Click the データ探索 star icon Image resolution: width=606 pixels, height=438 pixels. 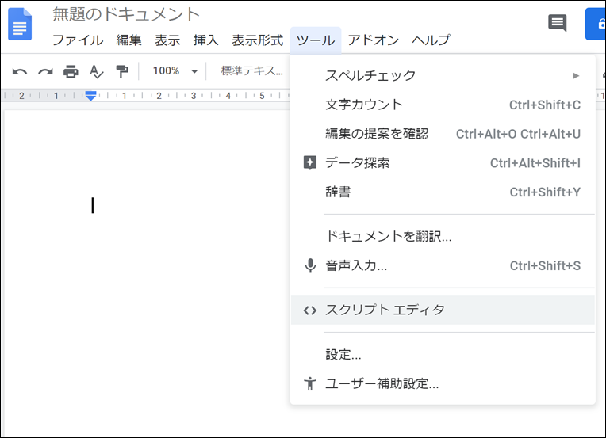(310, 163)
